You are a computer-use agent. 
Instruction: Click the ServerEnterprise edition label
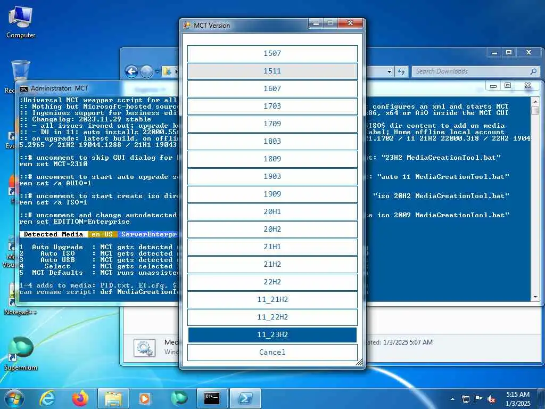[148, 234]
